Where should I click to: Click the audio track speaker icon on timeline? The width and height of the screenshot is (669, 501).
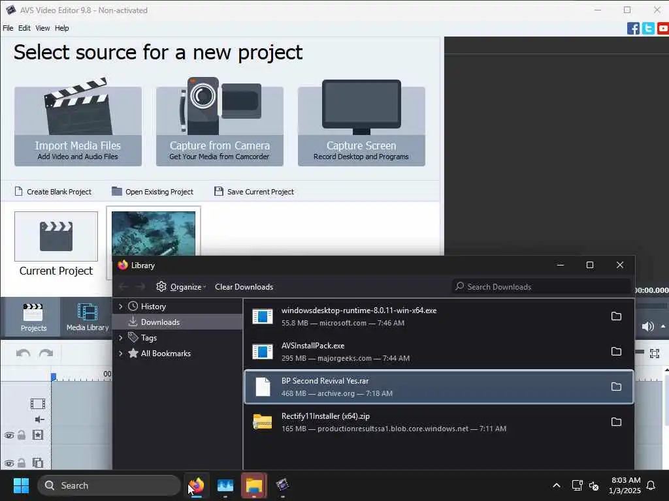coord(39,419)
